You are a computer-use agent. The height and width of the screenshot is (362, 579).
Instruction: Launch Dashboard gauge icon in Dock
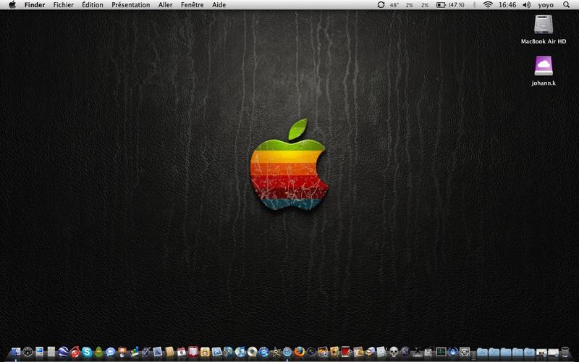click(x=28, y=352)
